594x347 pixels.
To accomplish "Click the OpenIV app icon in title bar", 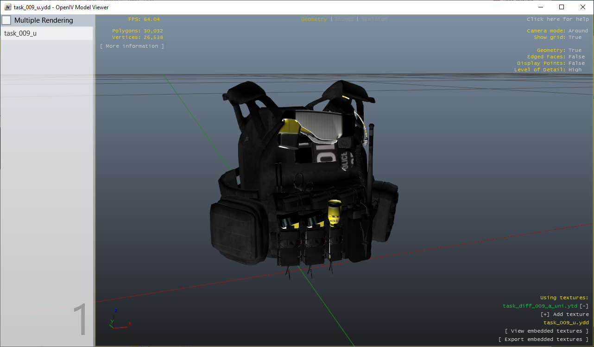I will point(8,7).
